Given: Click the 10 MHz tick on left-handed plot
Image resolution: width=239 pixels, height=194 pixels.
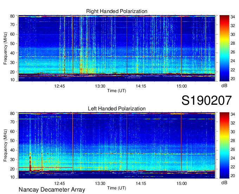Looking at the screenshot, I should 12,177.
